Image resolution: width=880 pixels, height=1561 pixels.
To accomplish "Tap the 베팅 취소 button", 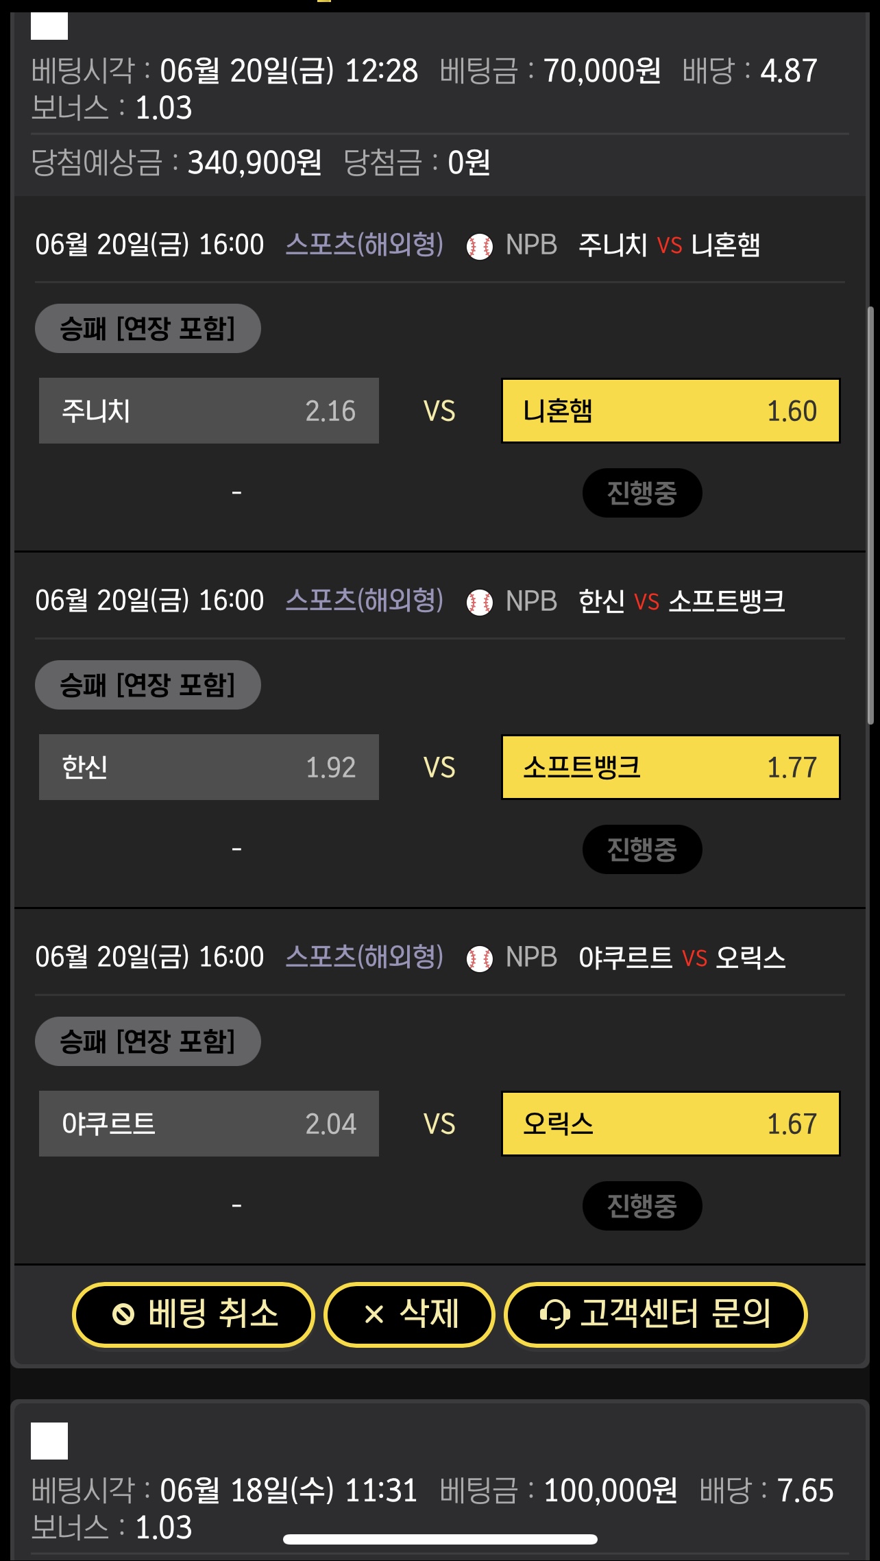I will click(193, 1314).
